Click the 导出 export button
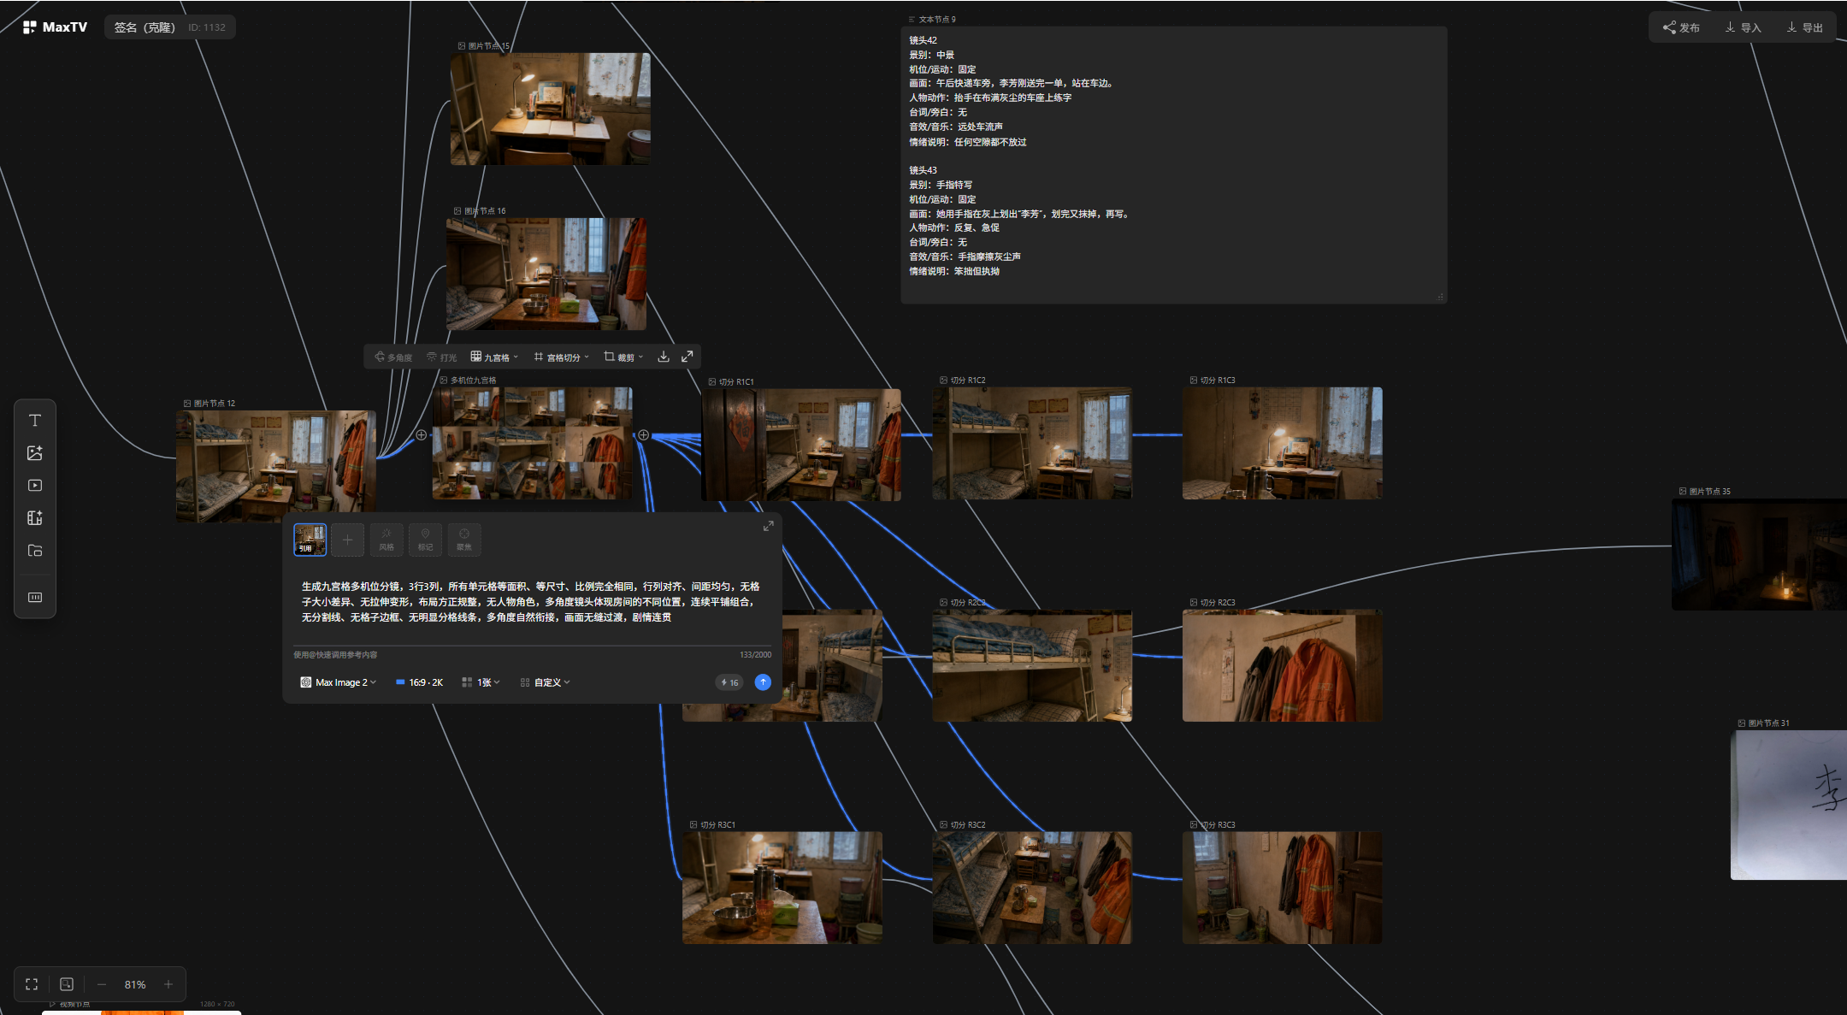Screen dimensions: 1847x1015 tap(1804, 27)
